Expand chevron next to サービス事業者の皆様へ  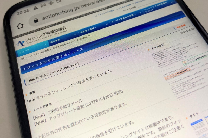(x=140, y=13)
